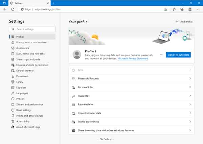Click the profile avatar in the toolbar
203x144 pixels.
[190, 9]
